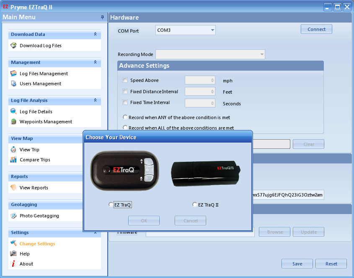Viewport: 354px width, 278px height.
Task: Collapse the Management section
Action: (x=95, y=62)
